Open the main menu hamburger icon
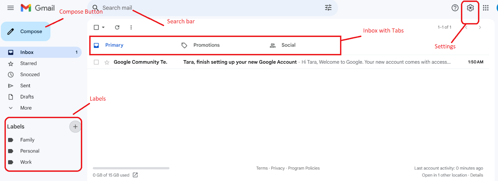Viewport: 498px width, 181px height. pyautogui.click(x=11, y=8)
